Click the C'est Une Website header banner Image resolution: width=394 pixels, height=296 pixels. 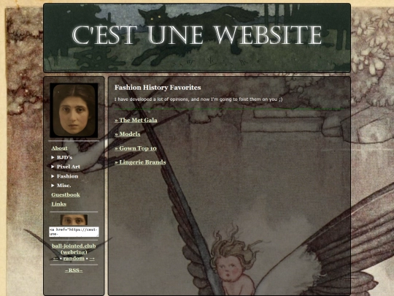(x=197, y=38)
